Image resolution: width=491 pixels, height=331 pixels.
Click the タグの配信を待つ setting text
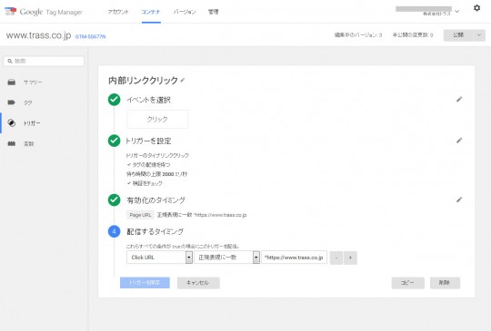(151, 164)
